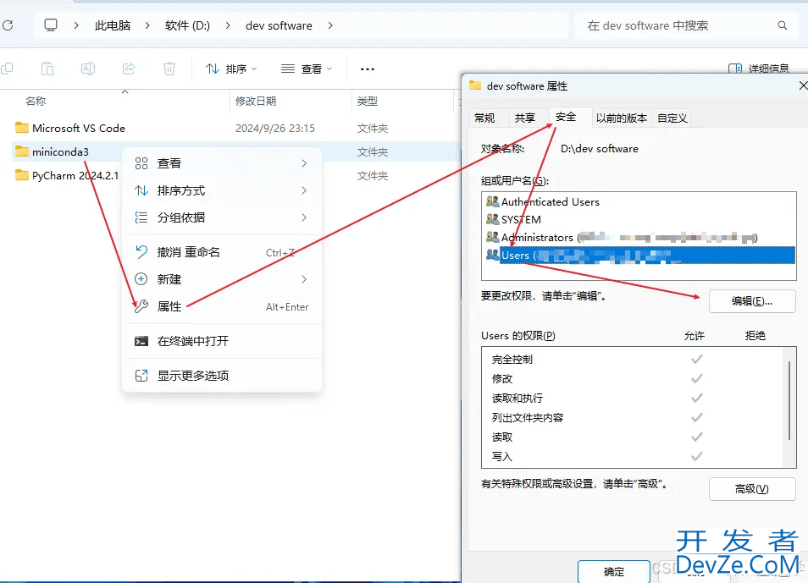The image size is (808, 583).
Task: Click the SYSTEM group icon
Action: (493, 219)
